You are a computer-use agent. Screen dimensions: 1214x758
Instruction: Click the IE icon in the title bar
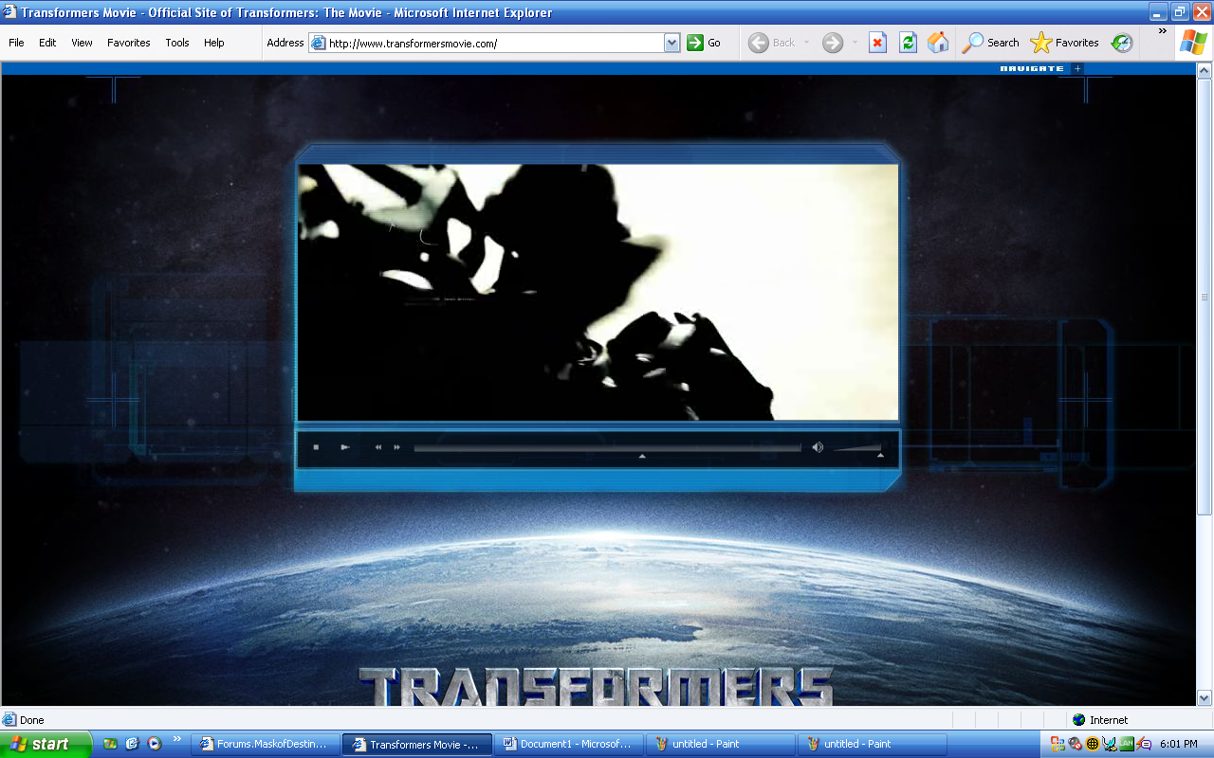point(9,12)
